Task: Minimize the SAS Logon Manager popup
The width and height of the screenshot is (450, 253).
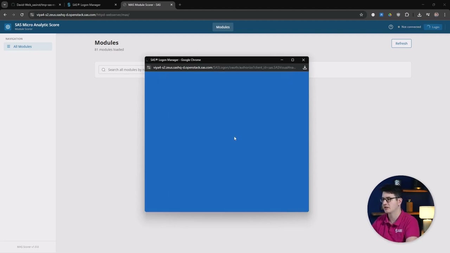Action: (282, 60)
